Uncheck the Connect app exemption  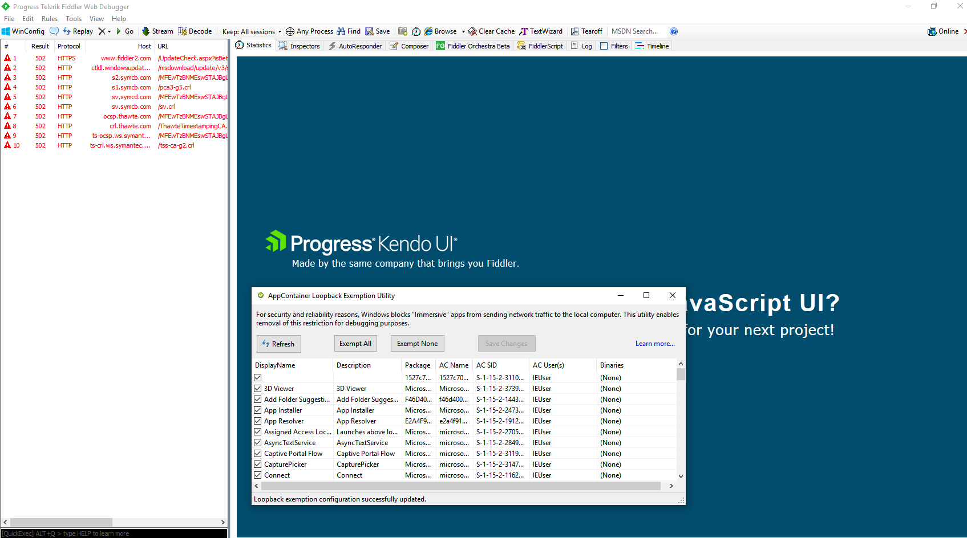tap(258, 475)
